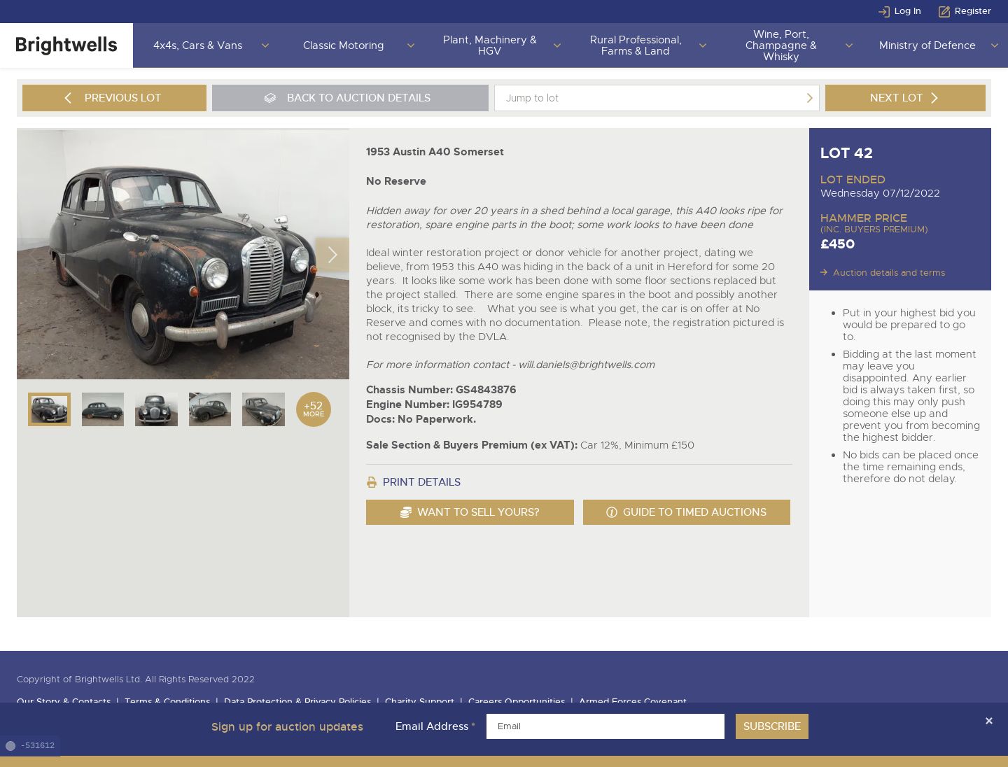
Task: Expand the Ministry of Defence chevron
Action: tap(995, 45)
